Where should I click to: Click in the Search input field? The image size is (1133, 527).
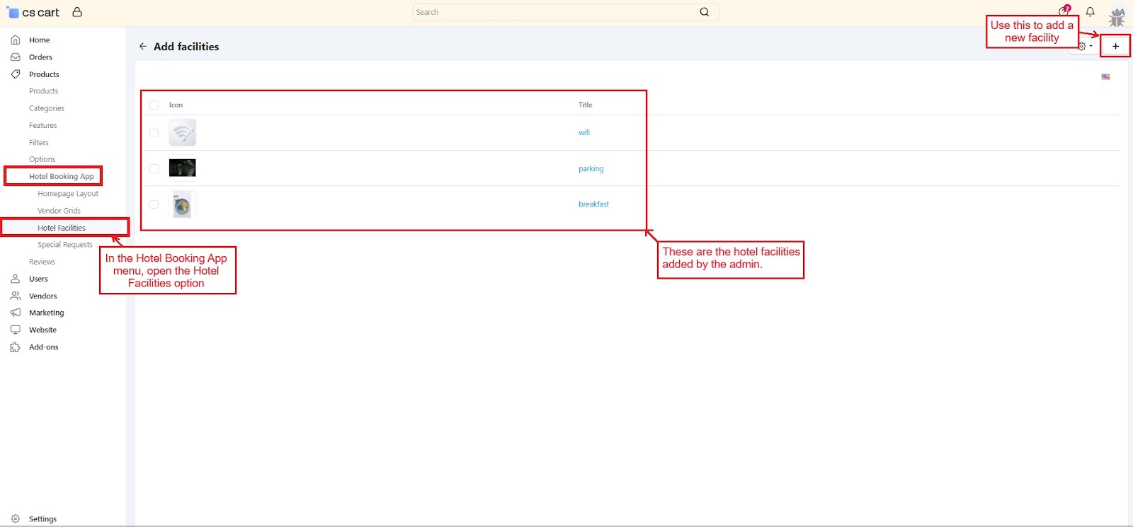tap(552, 12)
